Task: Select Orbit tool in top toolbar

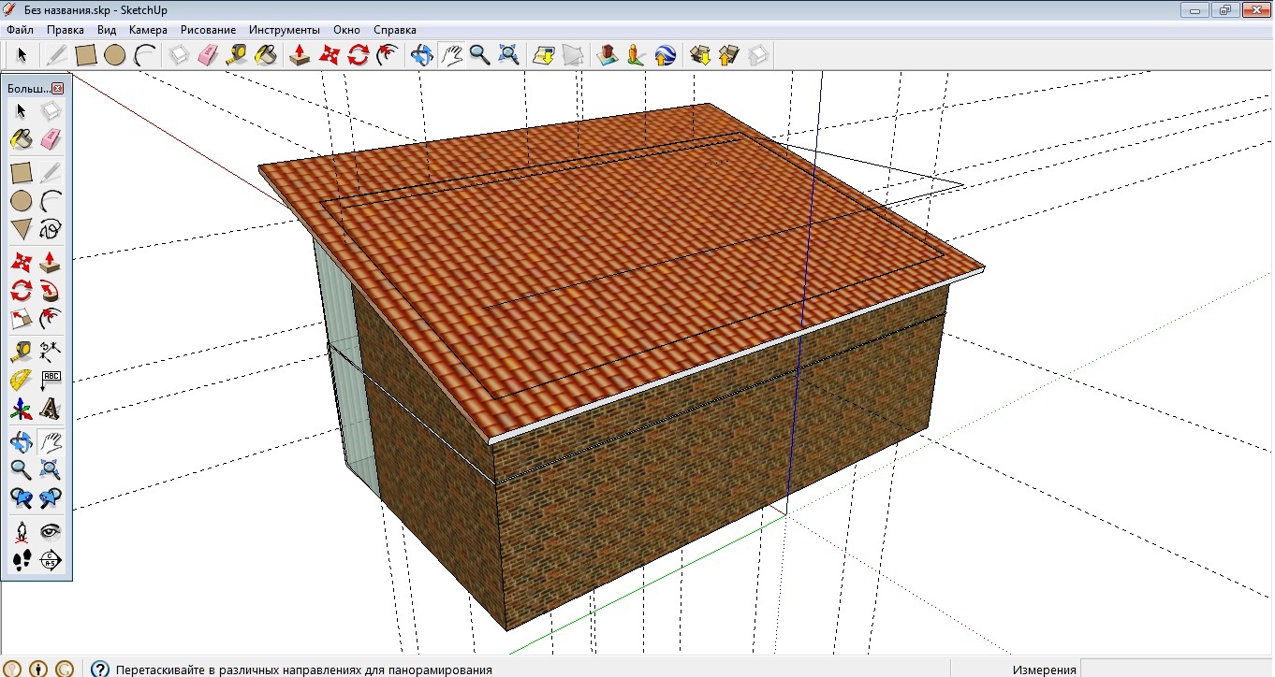Action: click(x=422, y=55)
